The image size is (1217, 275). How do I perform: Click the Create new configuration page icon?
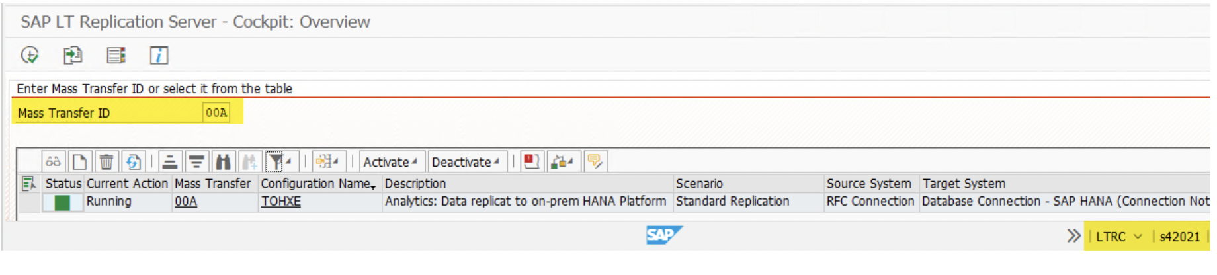pos(79,161)
